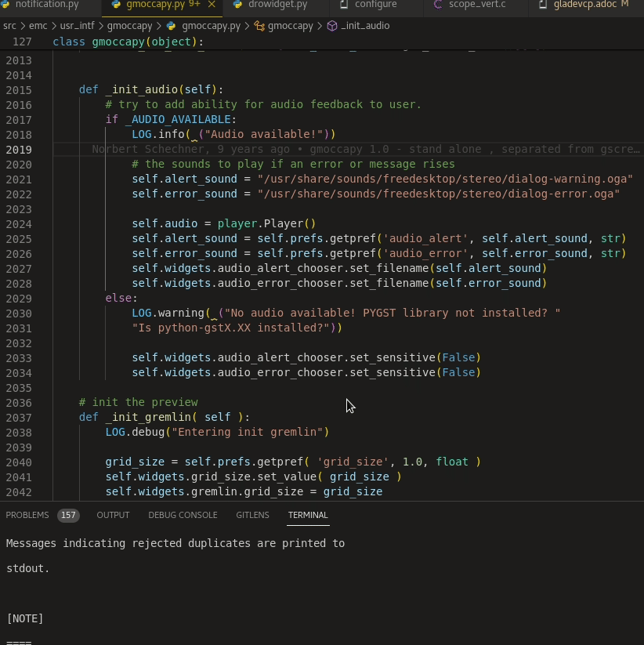Click the Python icon on the drowidget.py tab
Screen dimensions: 644x645
pos(237,5)
